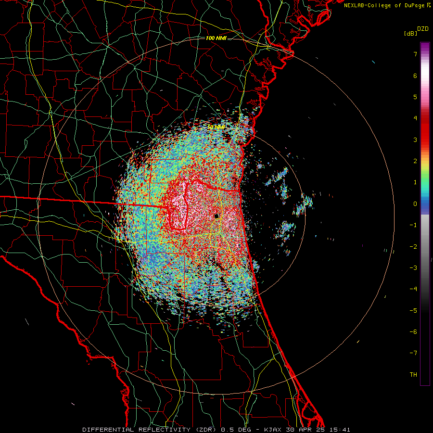Image resolution: width=433 pixels, height=433 pixels.
Task: Click the '-3' value on color scale
Action: 413,268
